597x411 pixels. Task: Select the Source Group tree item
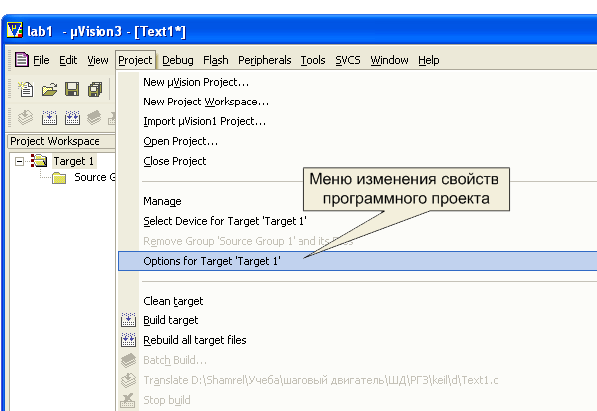pyautogui.click(x=95, y=177)
